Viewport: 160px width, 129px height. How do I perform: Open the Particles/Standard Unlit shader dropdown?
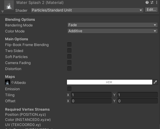click(x=87, y=10)
